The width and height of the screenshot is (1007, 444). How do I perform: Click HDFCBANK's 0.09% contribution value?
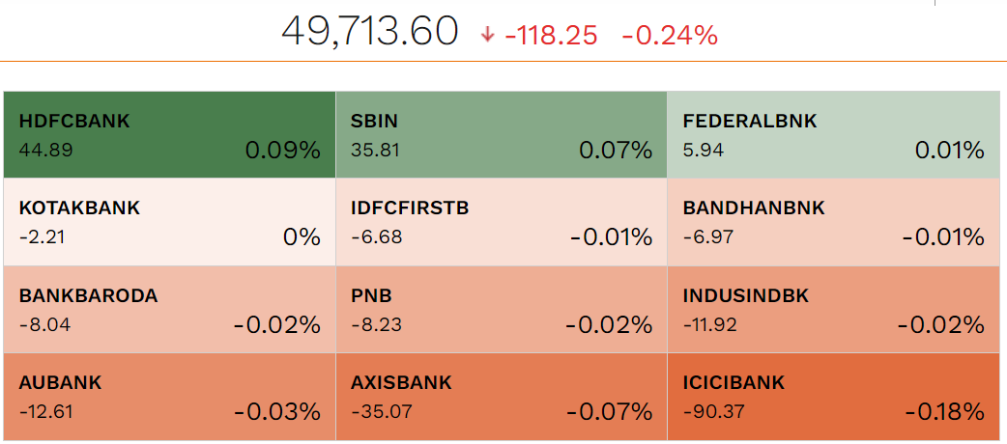point(282,151)
